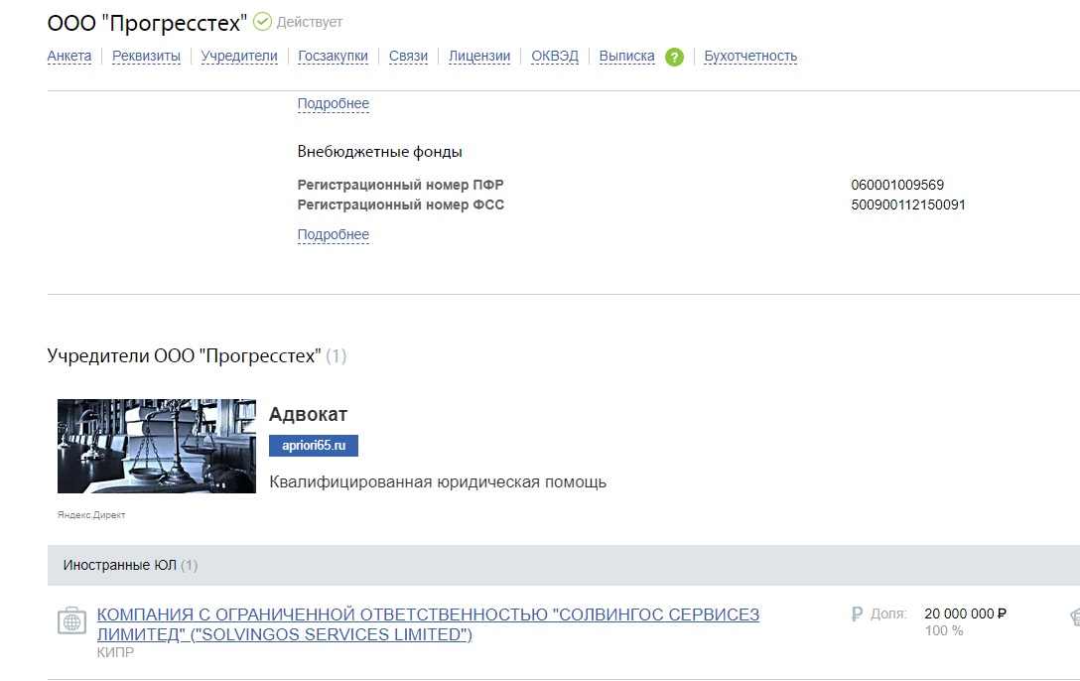Click the partially visible icon right of share
The height and width of the screenshot is (681, 1080).
pyautogui.click(x=1073, y=617)
